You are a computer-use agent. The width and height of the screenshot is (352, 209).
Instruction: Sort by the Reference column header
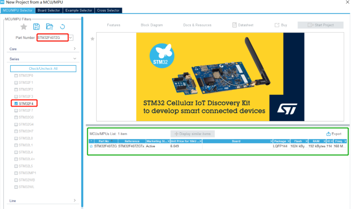coord(132,141)
